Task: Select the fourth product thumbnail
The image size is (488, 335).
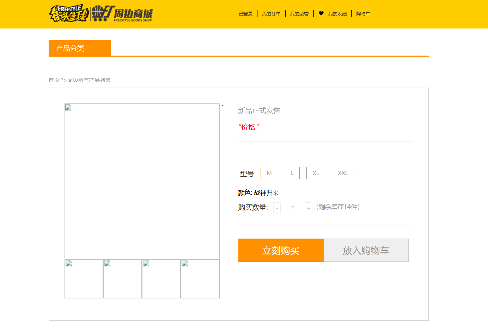Action: pyautogui.click(x=200, y=279)
